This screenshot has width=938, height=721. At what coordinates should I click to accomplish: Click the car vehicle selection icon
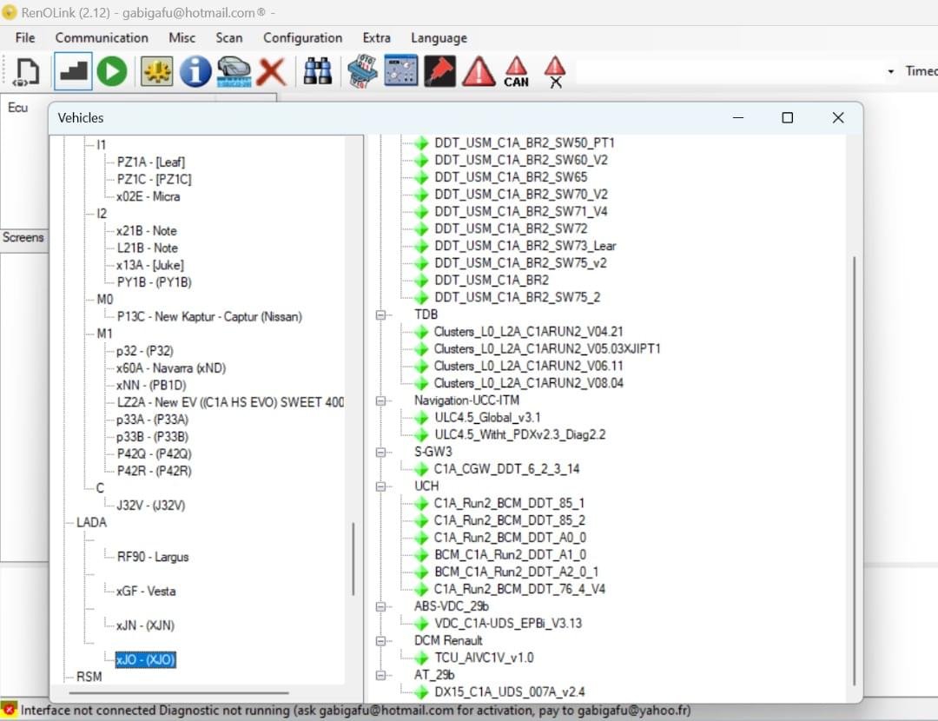pos(234,71)
